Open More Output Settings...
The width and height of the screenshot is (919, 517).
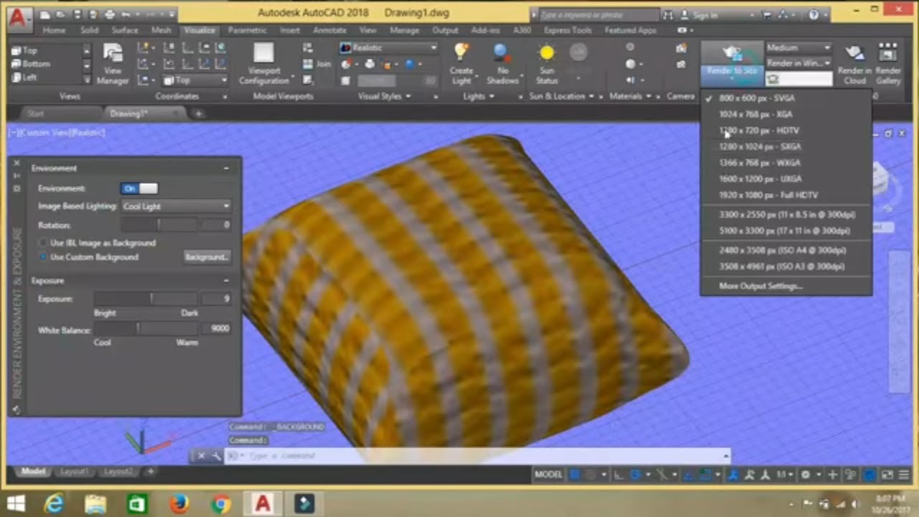pyautogui.click(x=760, y=286)
